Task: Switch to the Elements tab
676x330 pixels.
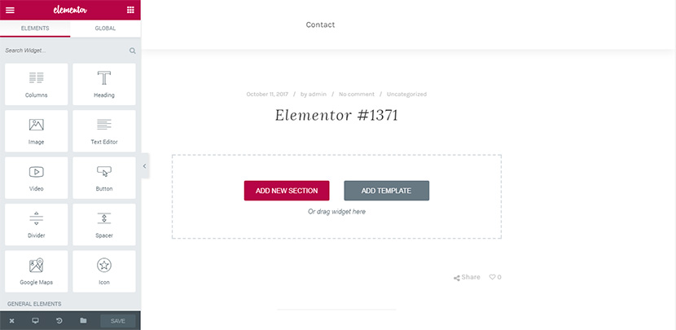Action: tap(35, 29)
